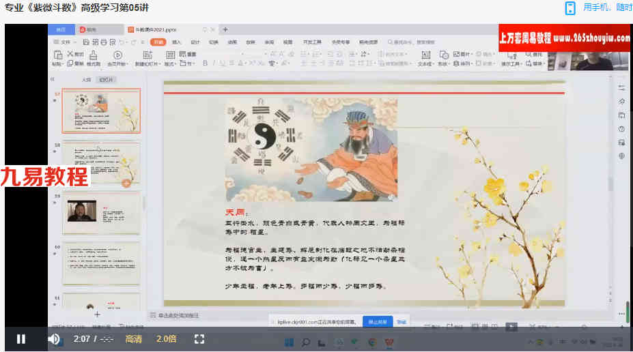Mute the video volume
633x352 pixels.
[54, 339]
